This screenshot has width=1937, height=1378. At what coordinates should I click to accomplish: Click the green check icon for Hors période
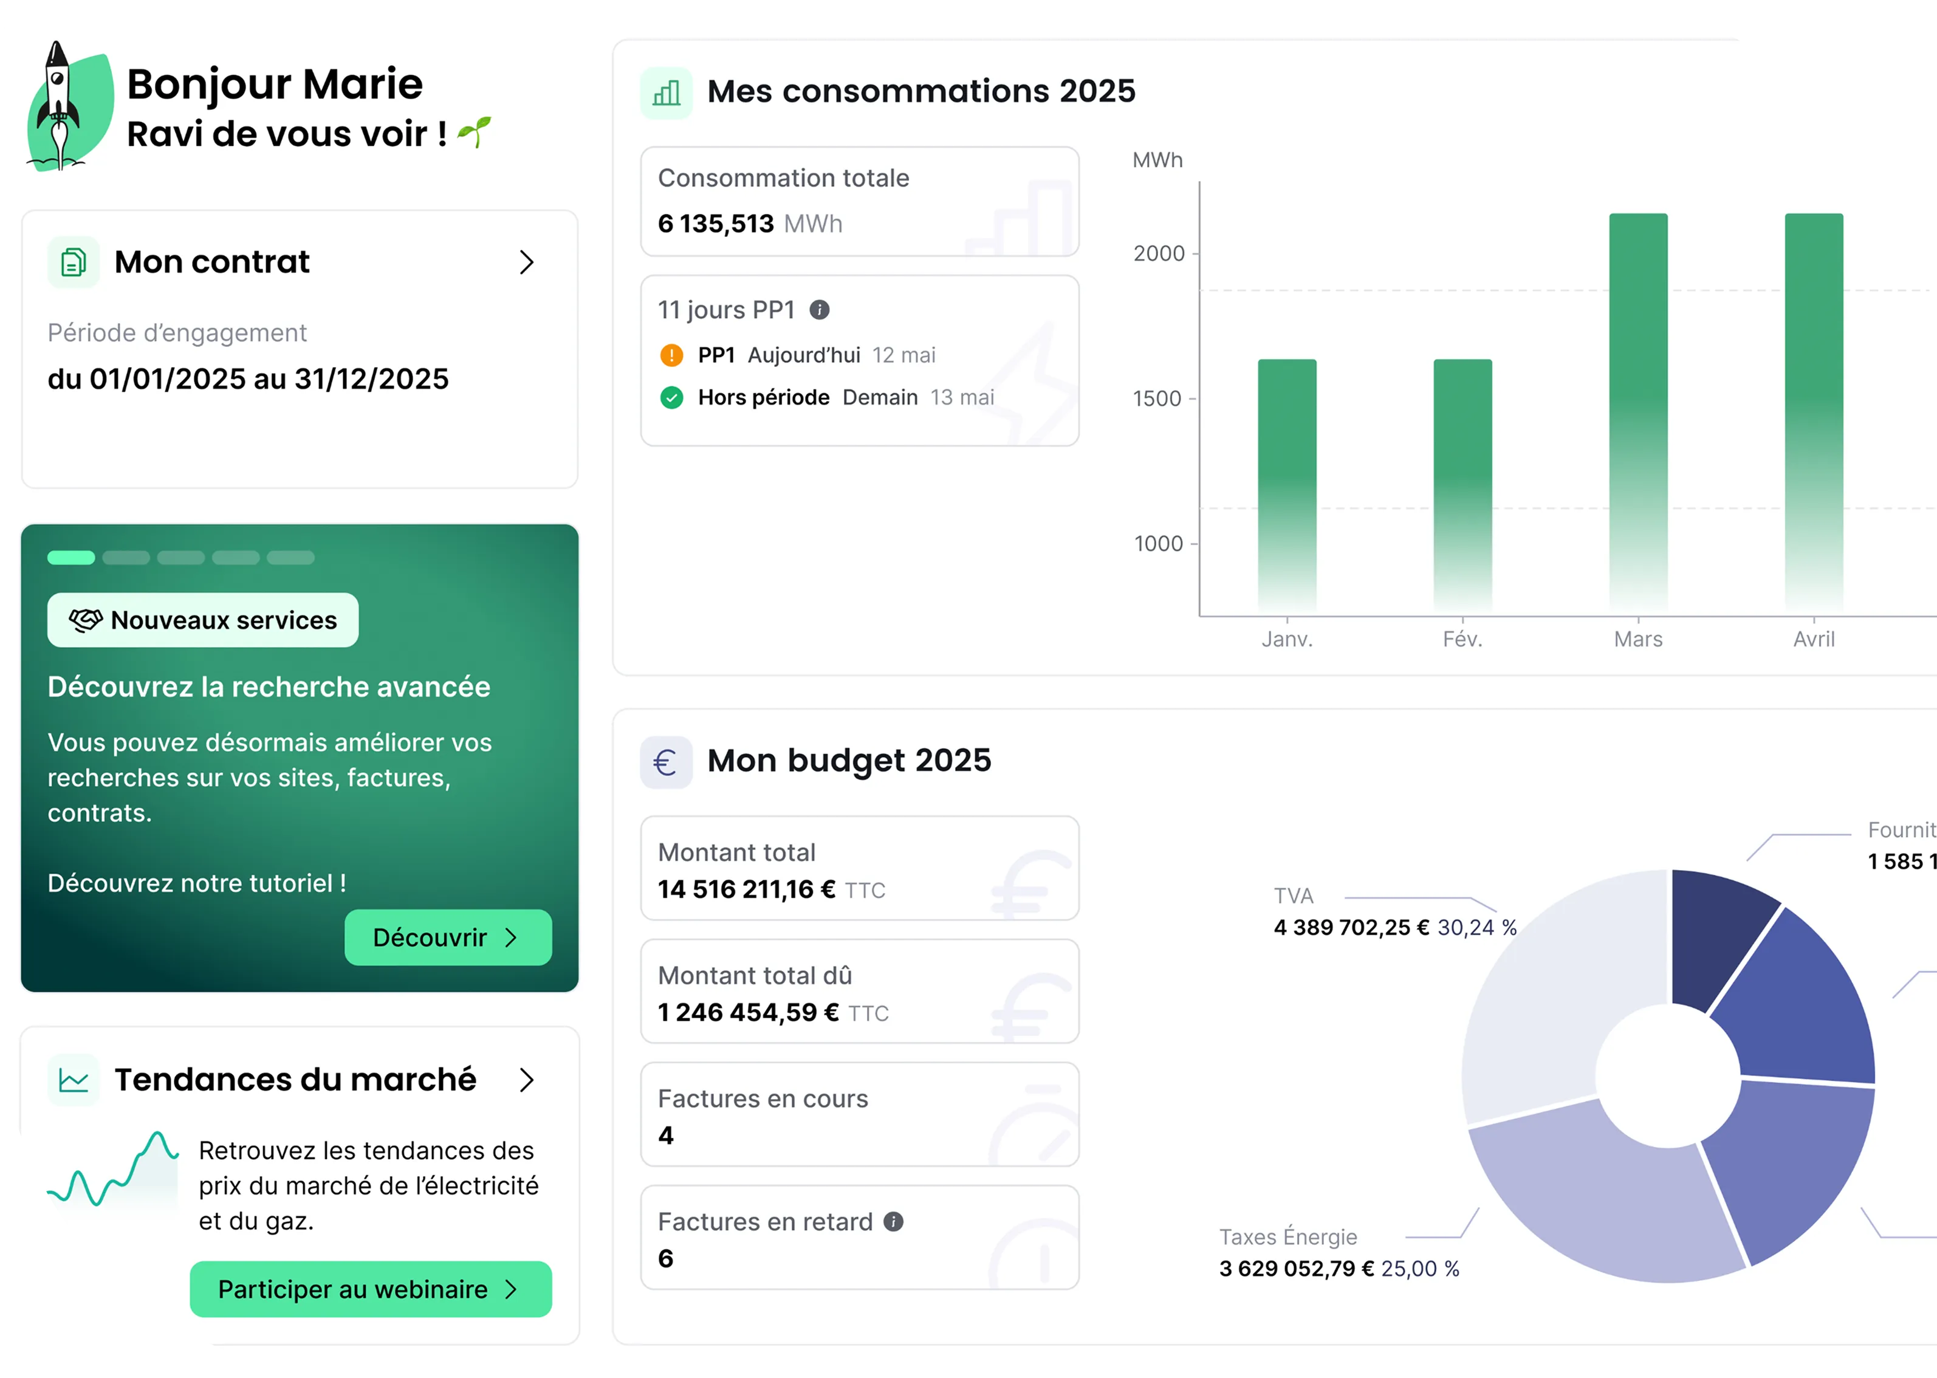pyautogui.click(x=671, y=397)
